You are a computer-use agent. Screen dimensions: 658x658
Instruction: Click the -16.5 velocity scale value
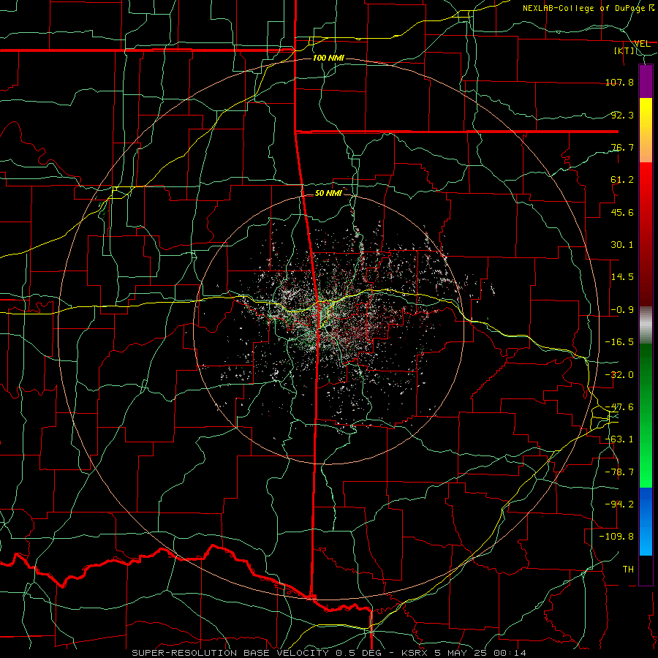click(x=619, y=342)
